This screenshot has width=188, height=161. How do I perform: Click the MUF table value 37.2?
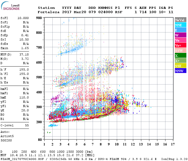(x=79, y=155)
